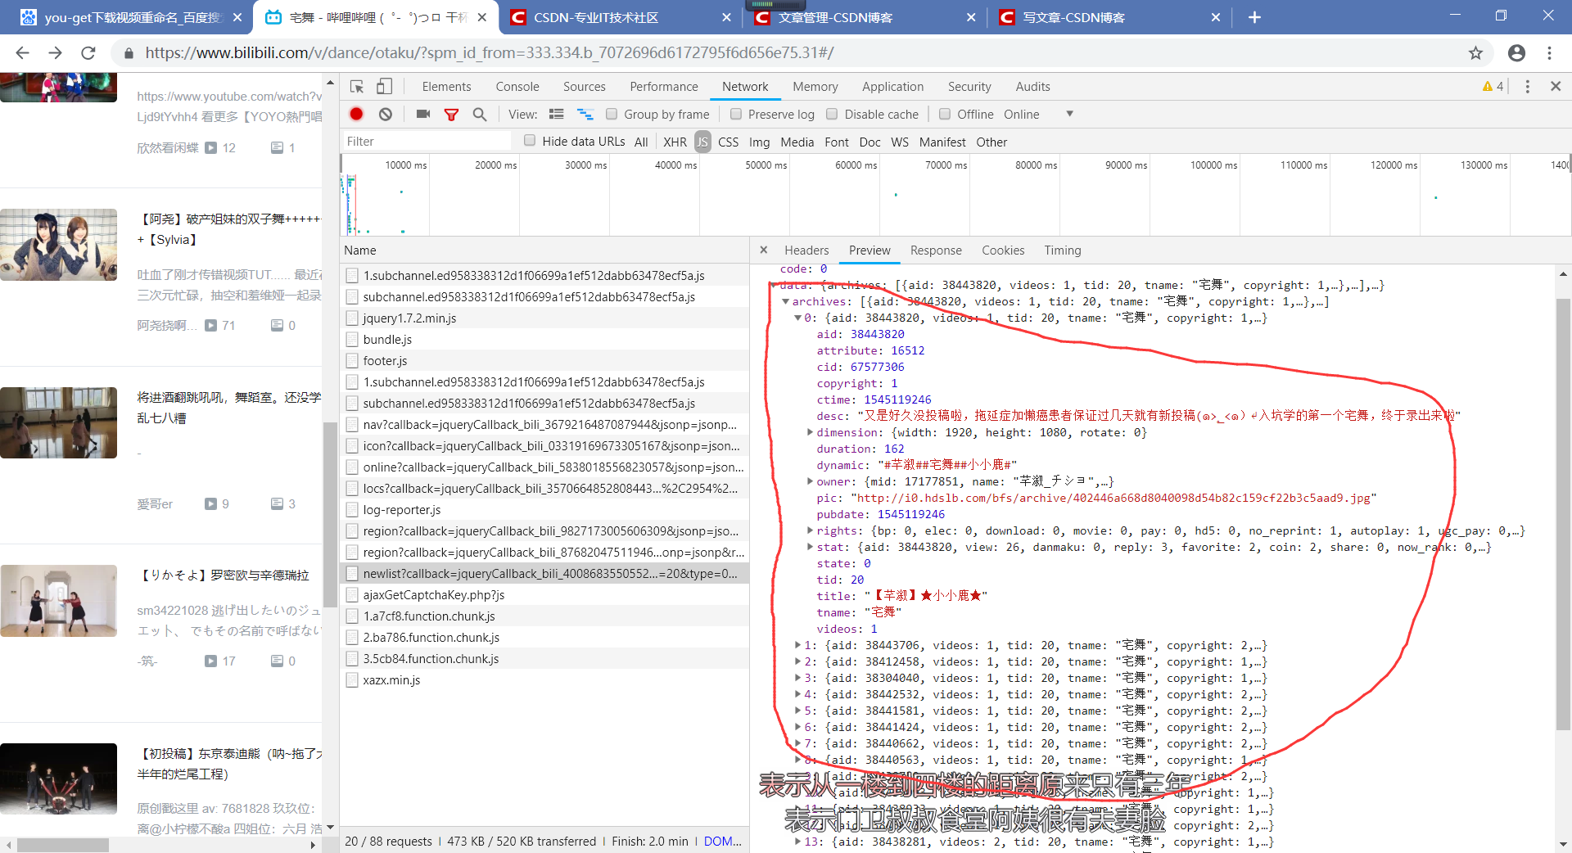The height and width of the screenshot is (853, 1572).
Task: Open network search magnifier icon
Action: pyautogui.click(x=480, y=114)
